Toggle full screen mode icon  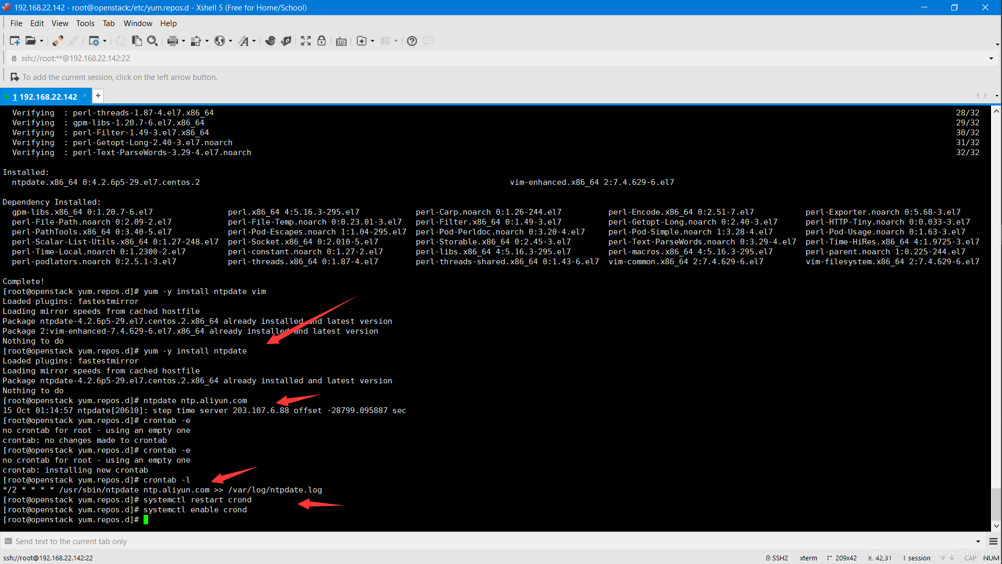coord(306,41)
